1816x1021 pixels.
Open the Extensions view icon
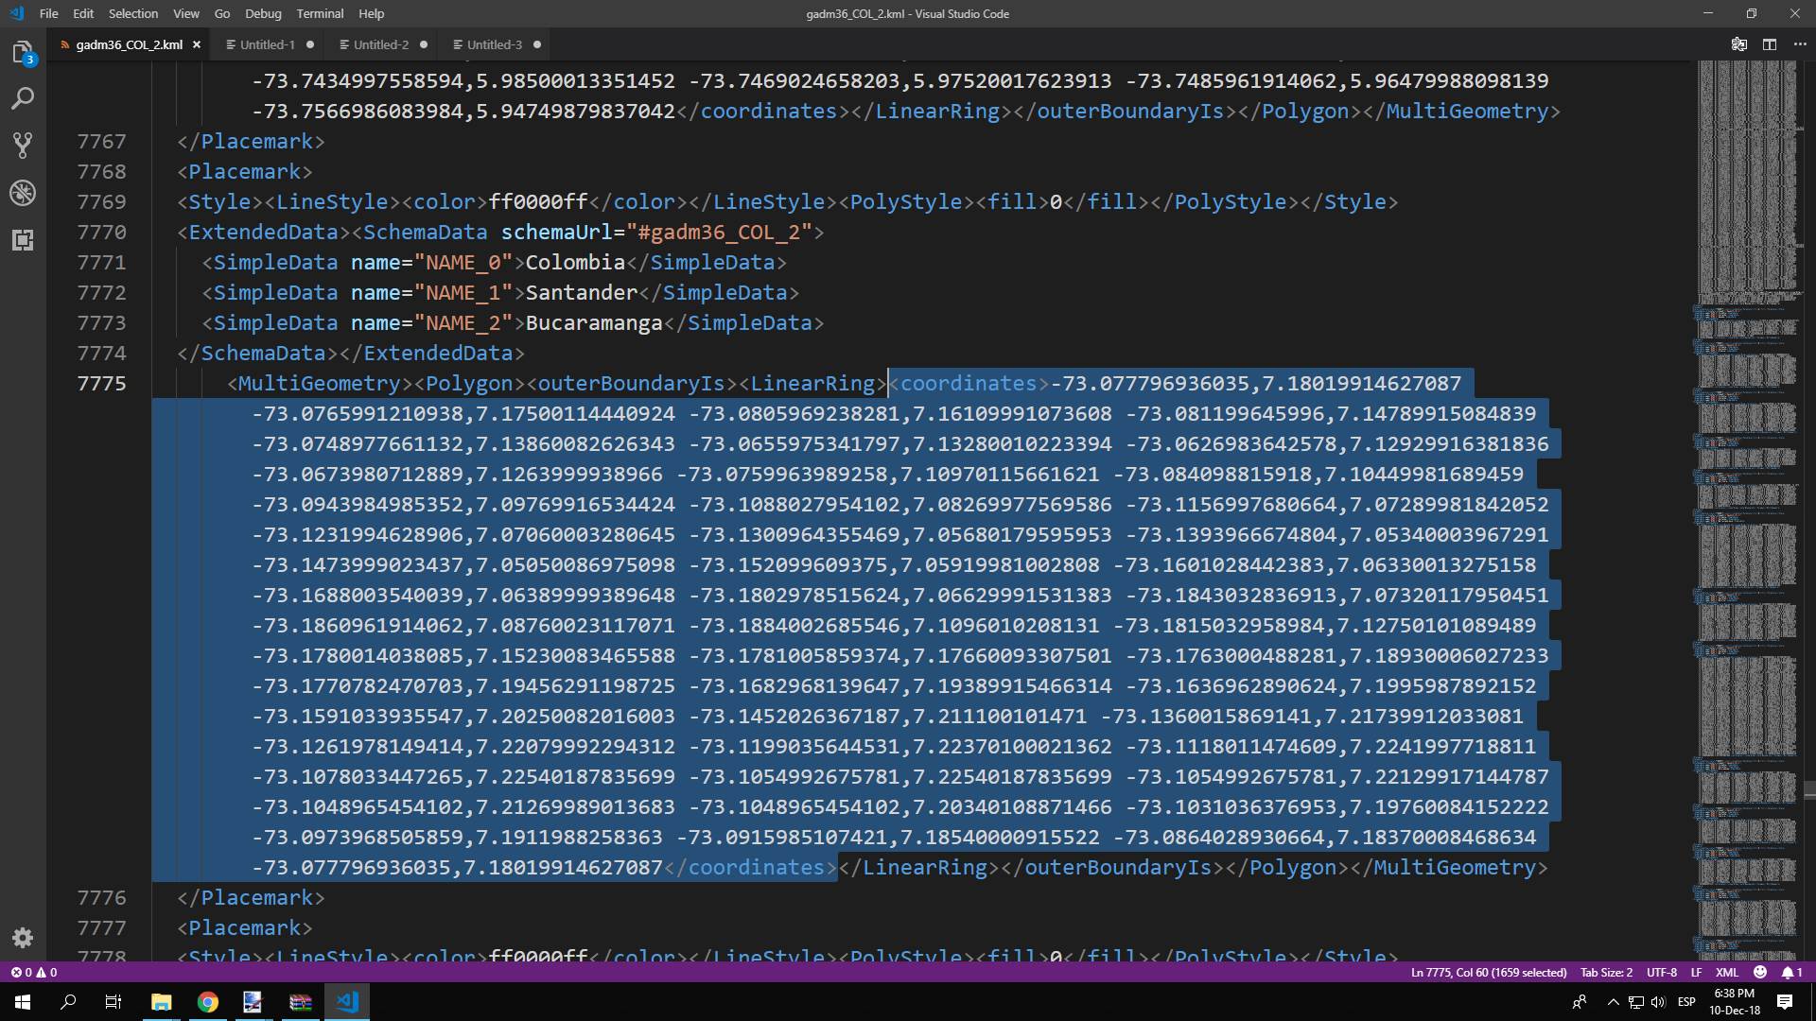pos(23,240)
